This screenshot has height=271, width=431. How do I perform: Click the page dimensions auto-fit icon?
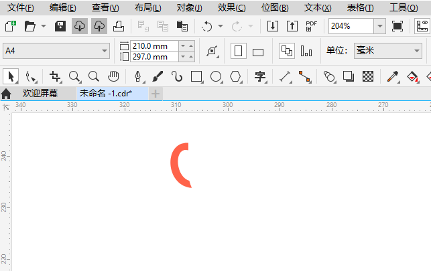pyautogui.click(x=212, y=51)
